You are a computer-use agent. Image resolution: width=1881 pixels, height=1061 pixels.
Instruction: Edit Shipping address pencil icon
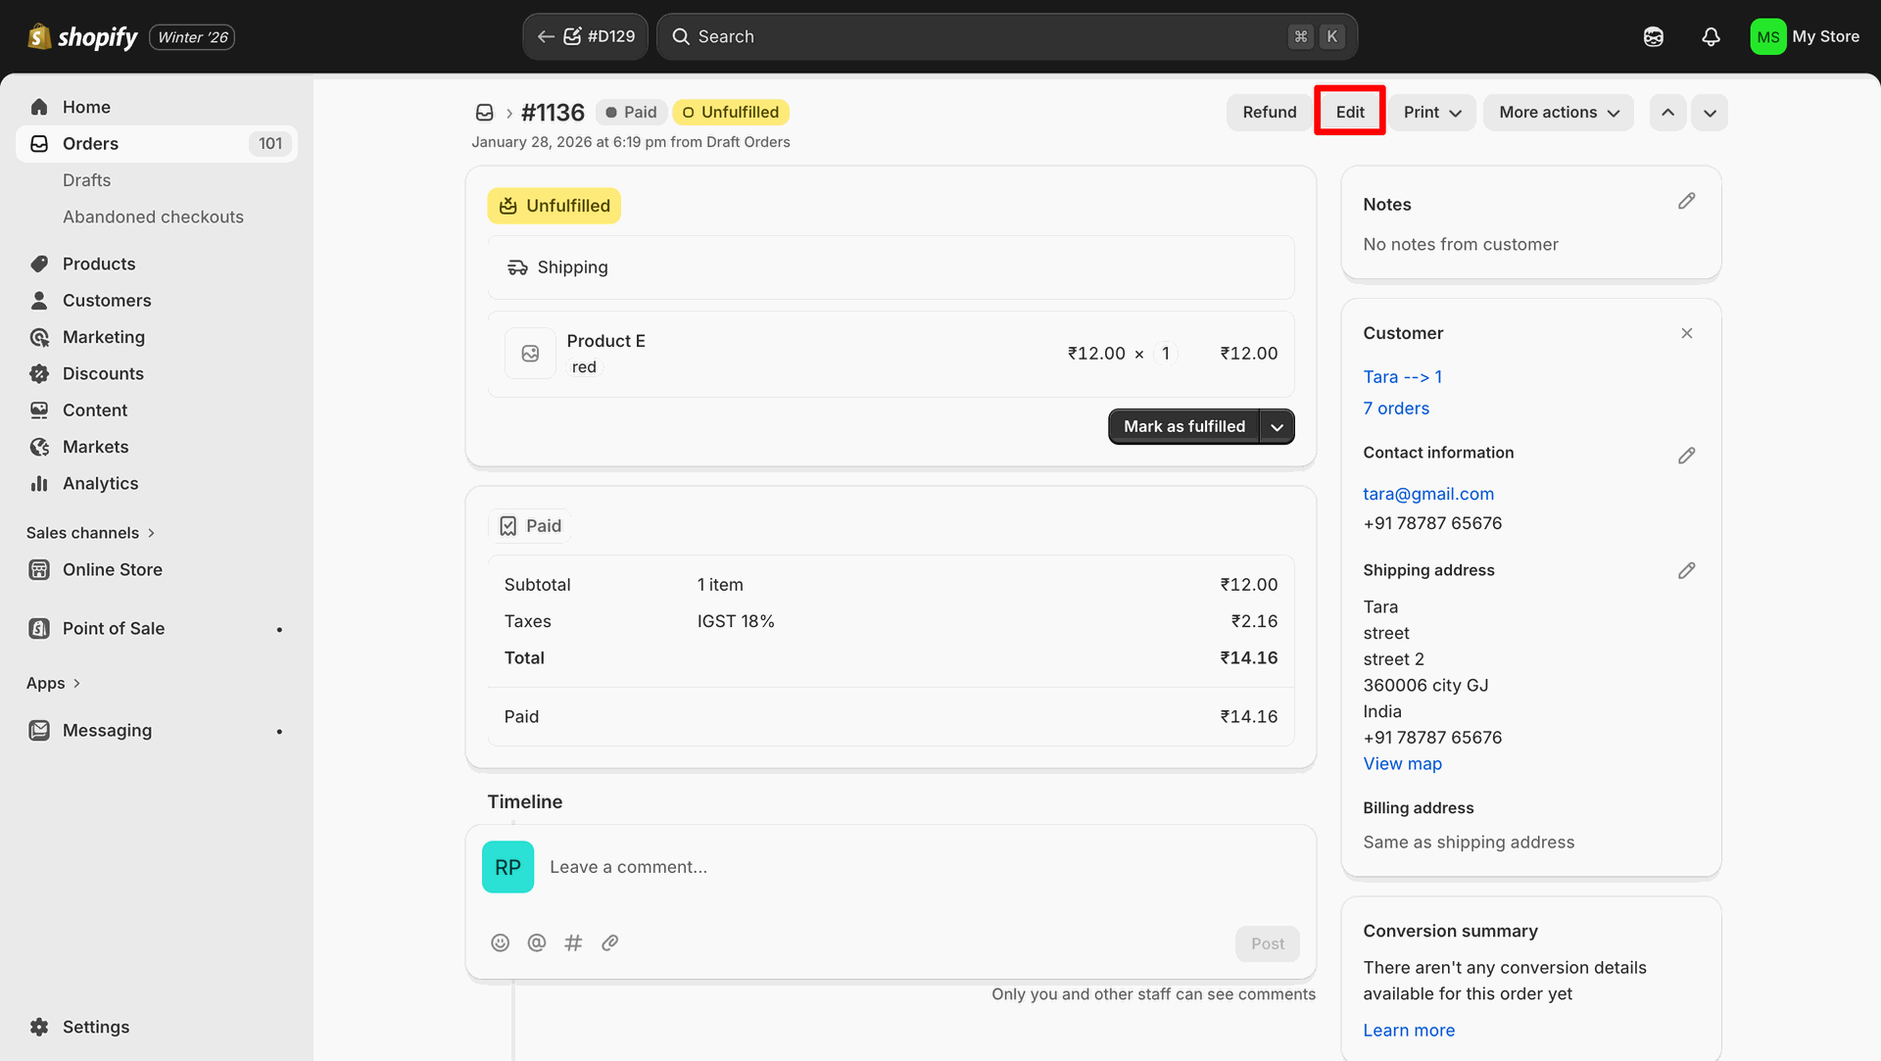1686,570
